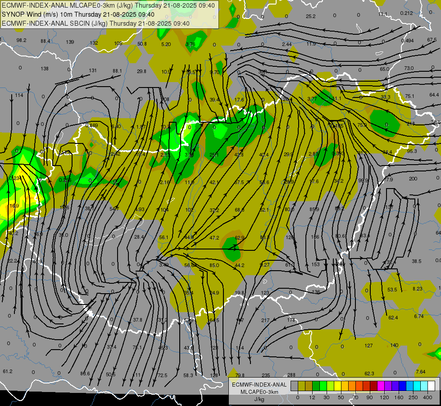Screen dimensions: 441x406
Task: Click the map value 200
Action: [413, 179]
